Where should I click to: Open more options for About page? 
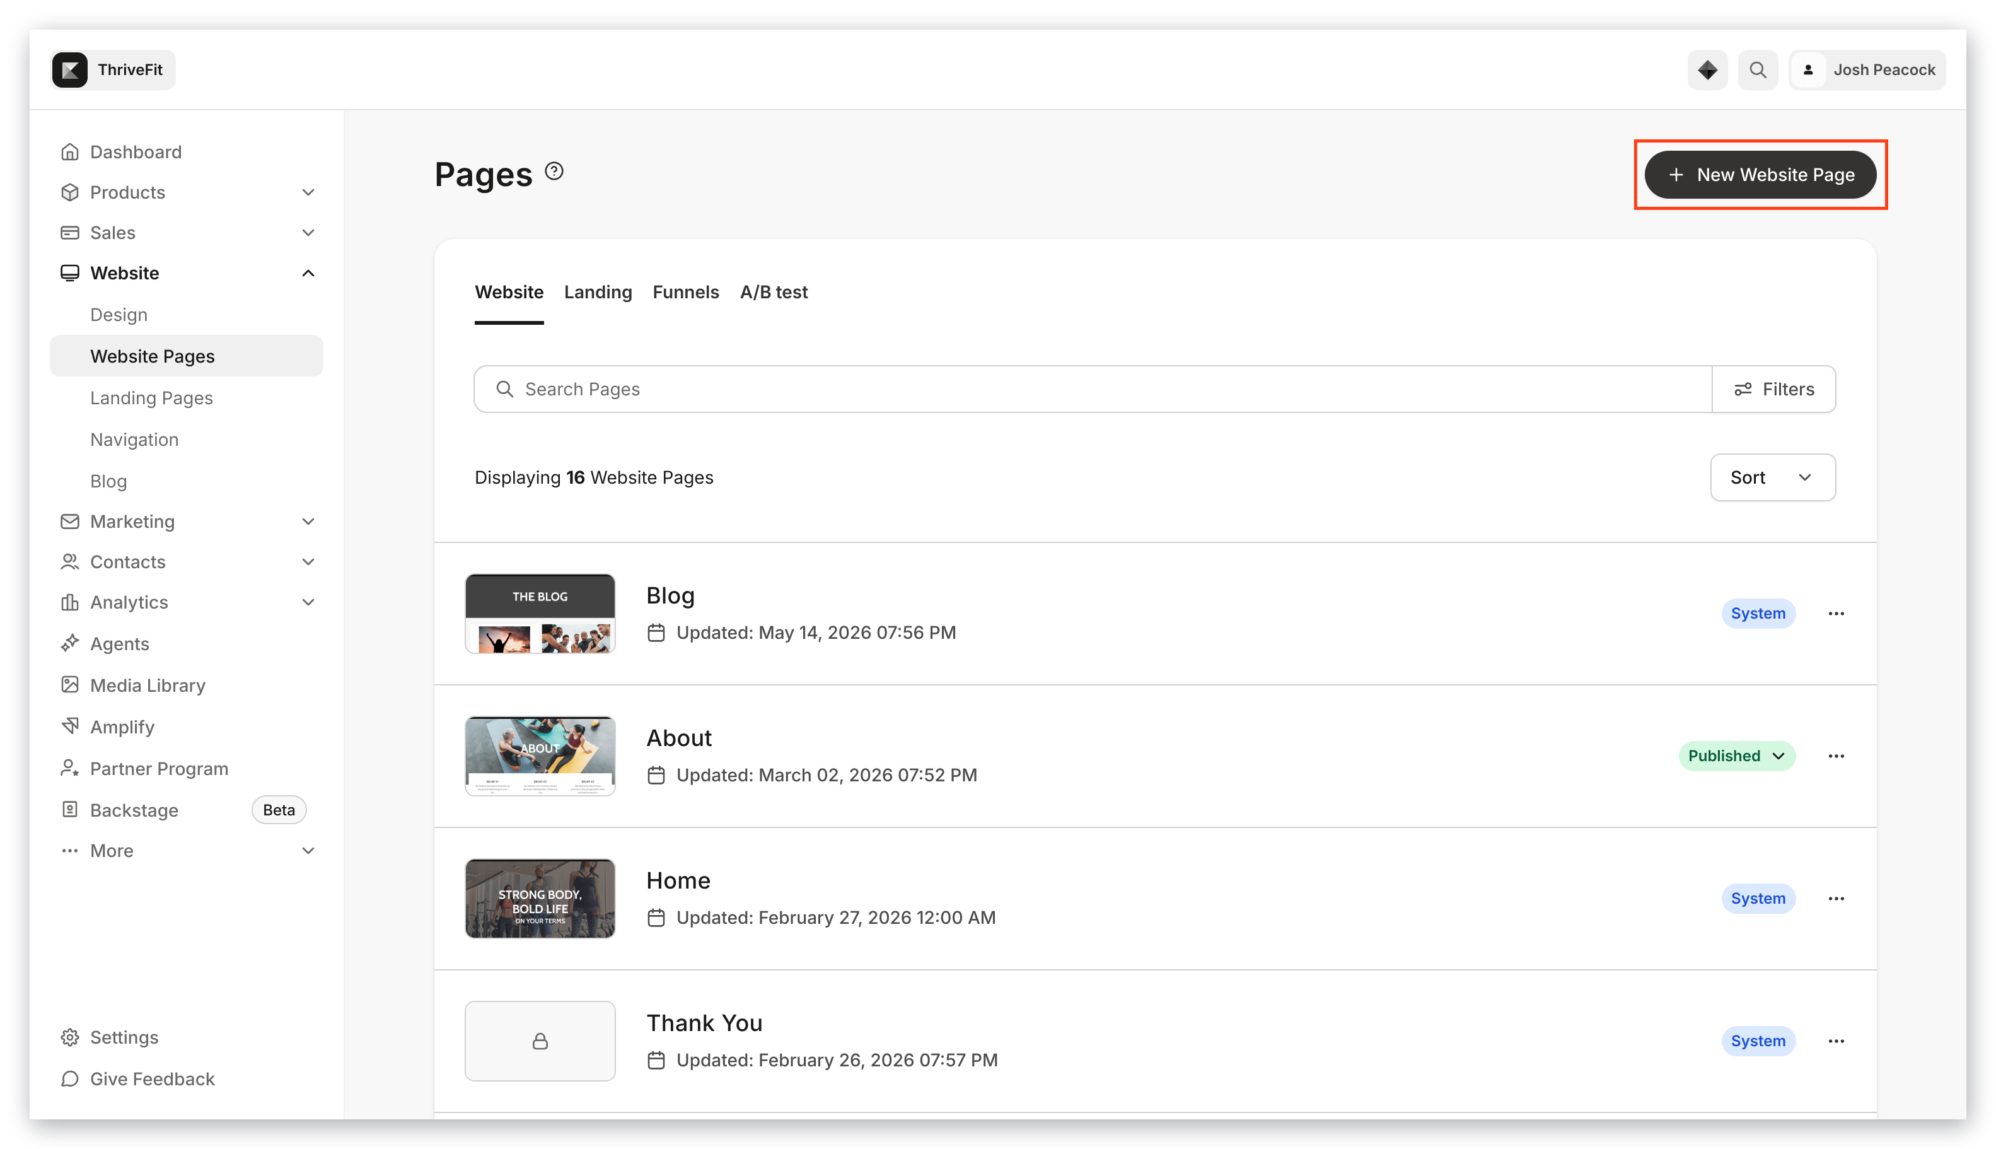(x=1836, y=756)
